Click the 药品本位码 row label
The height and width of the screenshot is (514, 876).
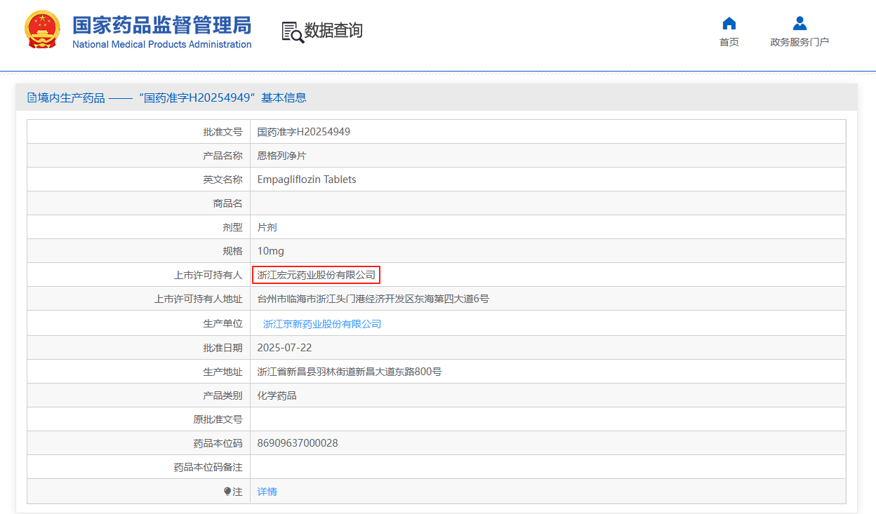tap(218, 443)
